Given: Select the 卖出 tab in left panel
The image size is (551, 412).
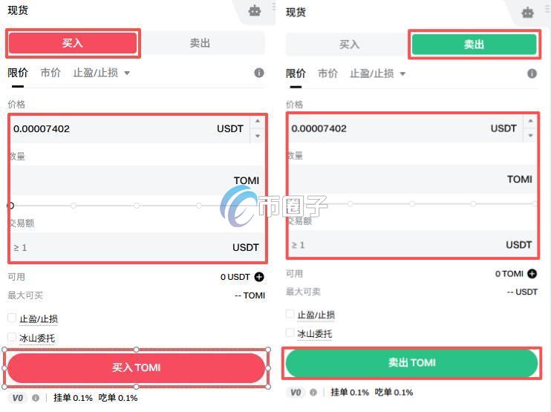Looking at the screenshot, I should (200, 43).
